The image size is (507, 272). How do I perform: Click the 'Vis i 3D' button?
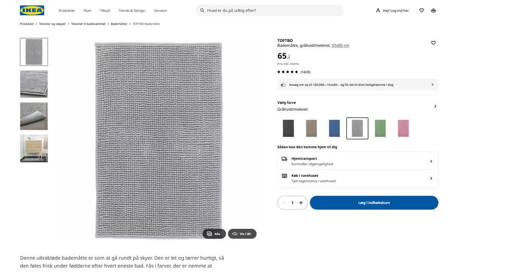242,233
